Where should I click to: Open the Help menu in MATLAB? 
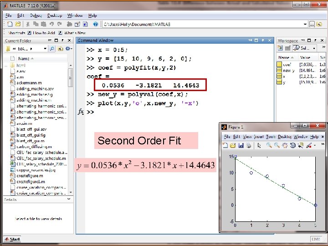[92, 15]
